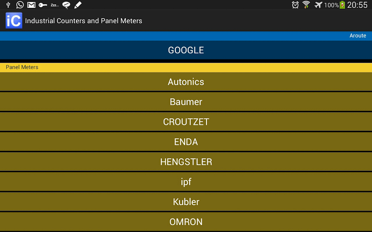This screenshot has height=232, width=372.
Task: Tap the Aroute label in blue bar
Action: coord(358,36)
